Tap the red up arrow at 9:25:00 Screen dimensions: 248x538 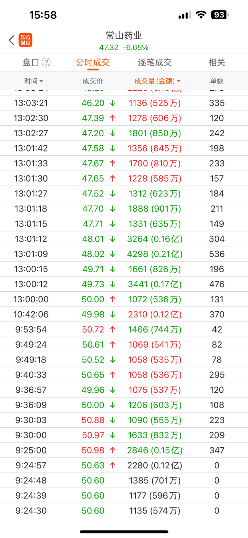(x=113, y=450)
